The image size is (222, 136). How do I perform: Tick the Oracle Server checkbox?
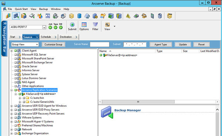coord(16,66)
